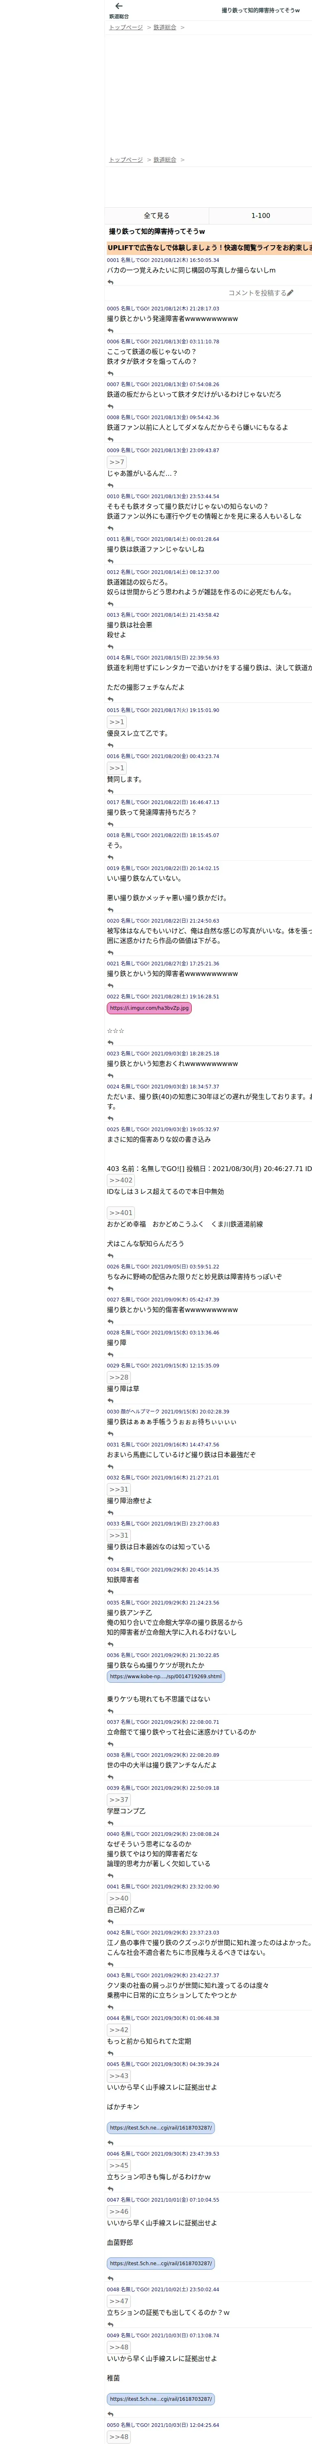The height and width of the screenshot is (2444, 312).
Task: Reply to post 0013 with its arrow icon
Action: (x=110, y=647)
